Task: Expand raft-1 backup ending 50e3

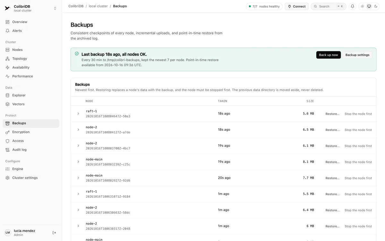Action: [x=78, y=114]
